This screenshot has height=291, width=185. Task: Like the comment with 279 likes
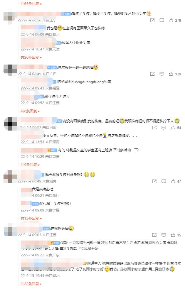point(171,20)
